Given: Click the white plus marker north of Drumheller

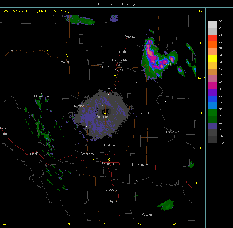Looking at the screenshot, I should (x=165, y=102).
